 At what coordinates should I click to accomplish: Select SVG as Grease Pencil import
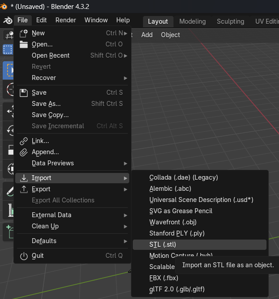pos(200,211)
